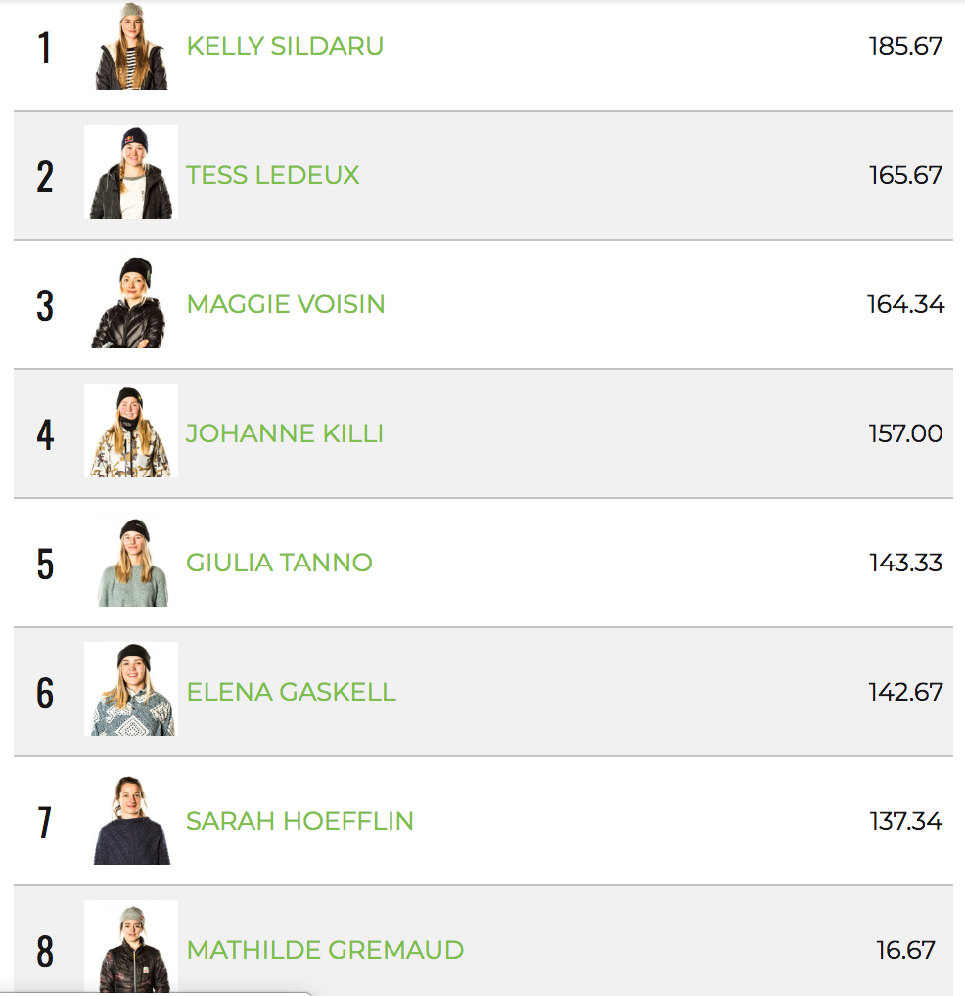The width and height of the screenshot is (965, 996).
Task: Select the Johanne Killi name link
Action: [285, 433]
